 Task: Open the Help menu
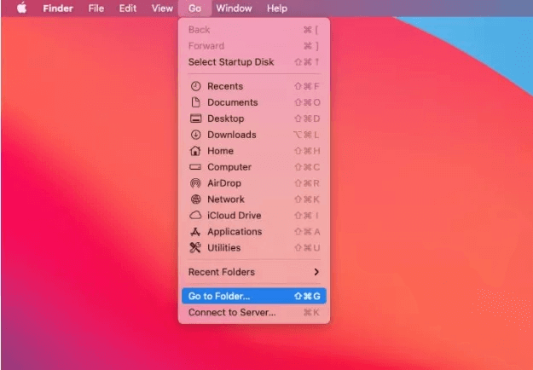(277, 9)
